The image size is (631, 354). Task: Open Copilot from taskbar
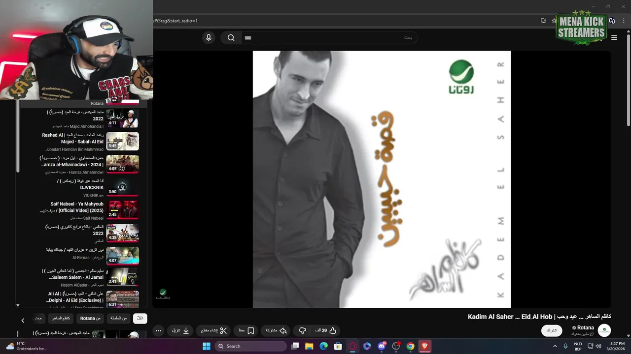pos(367,346)
